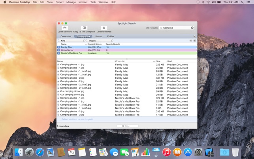Open the Spotlight magnifier in menu bar
254x159 pixels.
click(x=243, y=2)
